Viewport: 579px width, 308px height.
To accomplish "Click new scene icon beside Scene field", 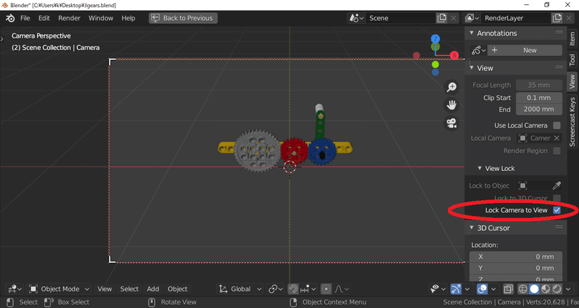I will coord(441,18).
